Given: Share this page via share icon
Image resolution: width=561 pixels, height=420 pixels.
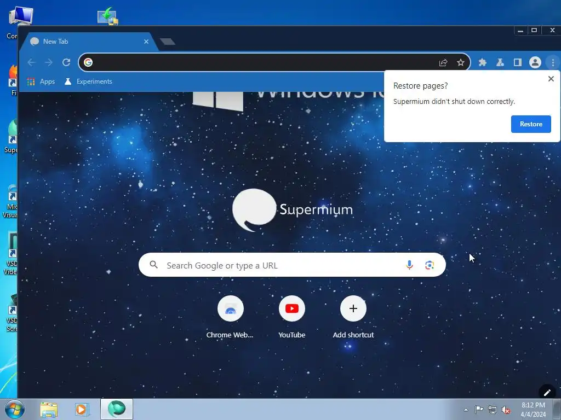Looking at the screenshot, I should click(443, 62).
